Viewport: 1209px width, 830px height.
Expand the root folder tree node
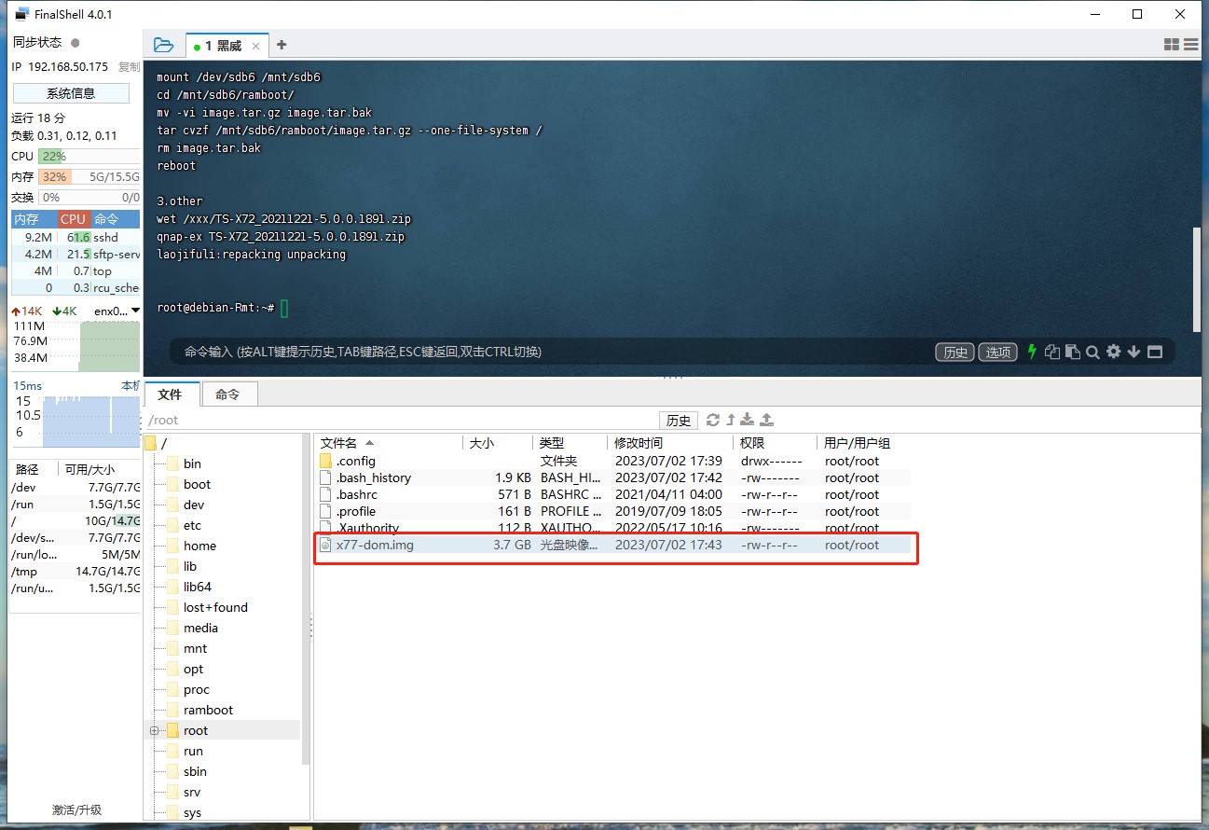click(x=155, y=731)
